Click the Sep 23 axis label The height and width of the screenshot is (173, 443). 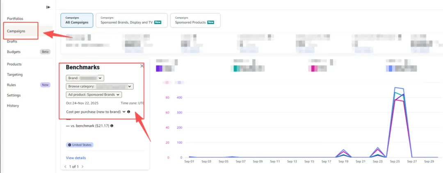click(x=377, y=162)
